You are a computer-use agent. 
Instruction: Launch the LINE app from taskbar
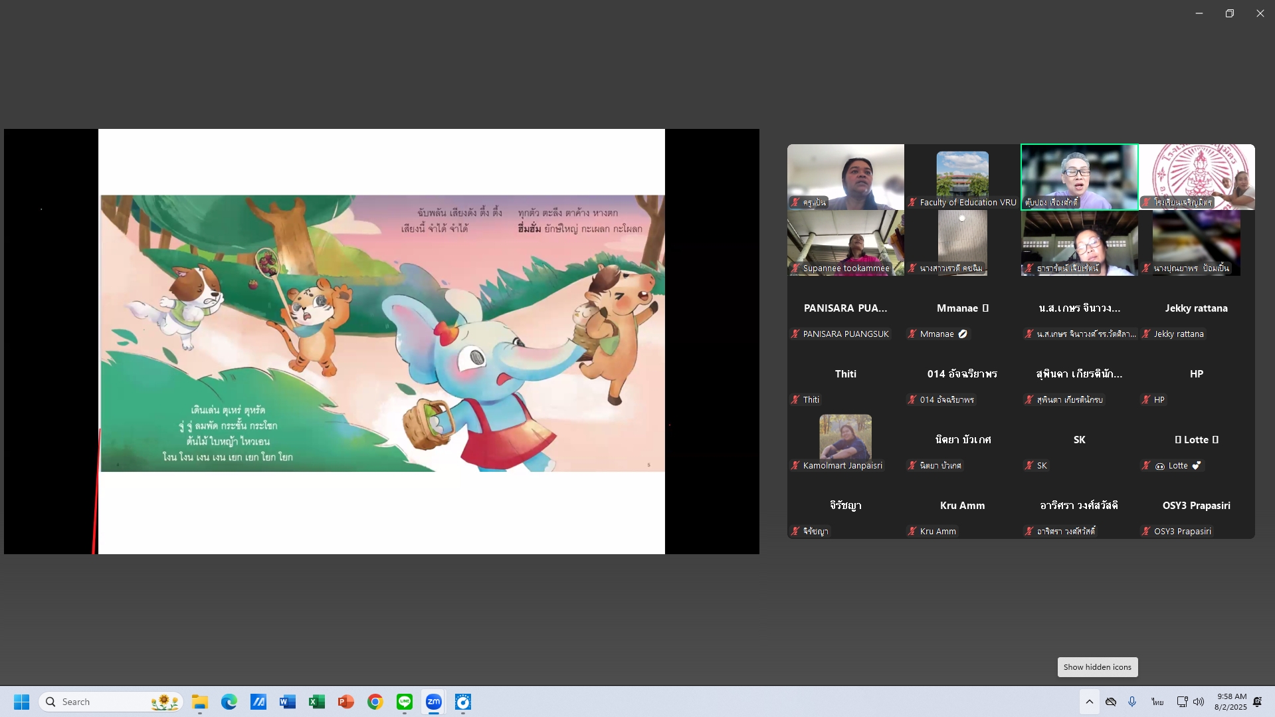pyautogui.click(x=405, y=702)
